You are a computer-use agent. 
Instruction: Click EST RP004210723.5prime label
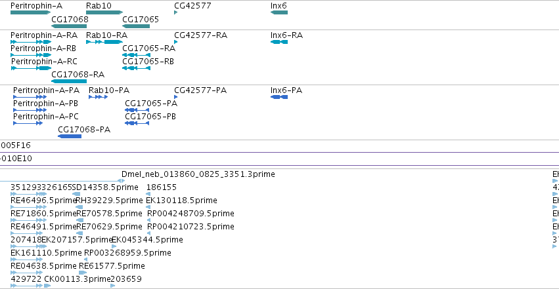pos(190,227)
